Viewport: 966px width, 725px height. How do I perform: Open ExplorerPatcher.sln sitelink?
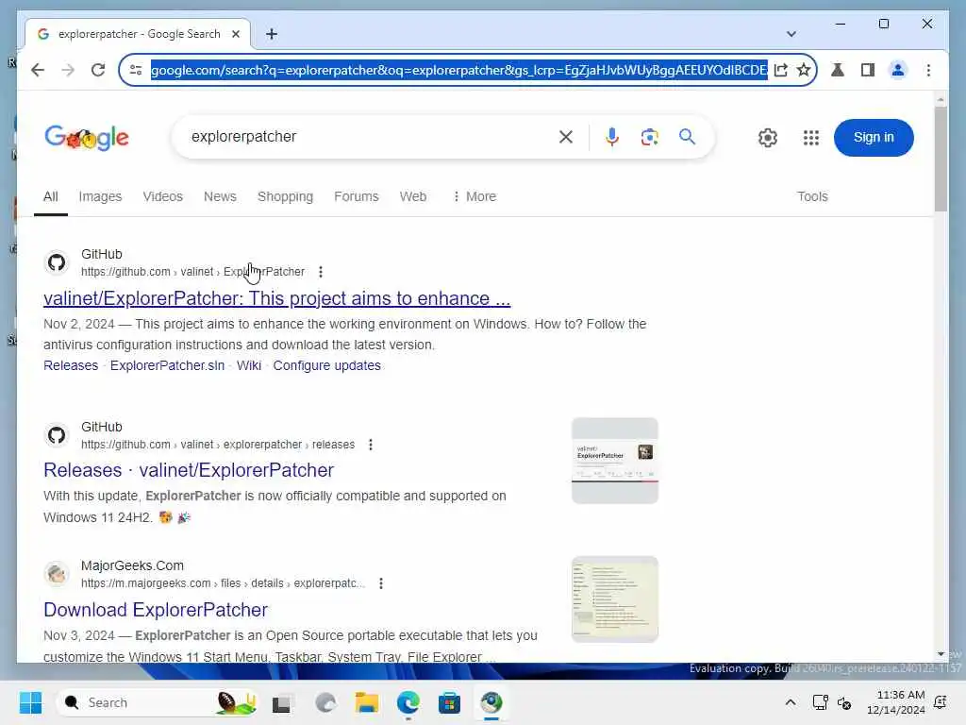click(x=167, y=365)
